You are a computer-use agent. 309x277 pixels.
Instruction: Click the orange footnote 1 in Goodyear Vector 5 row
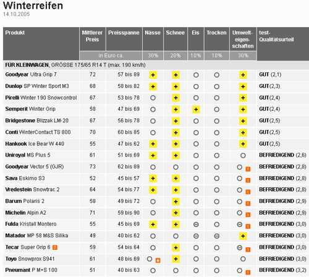248,169
